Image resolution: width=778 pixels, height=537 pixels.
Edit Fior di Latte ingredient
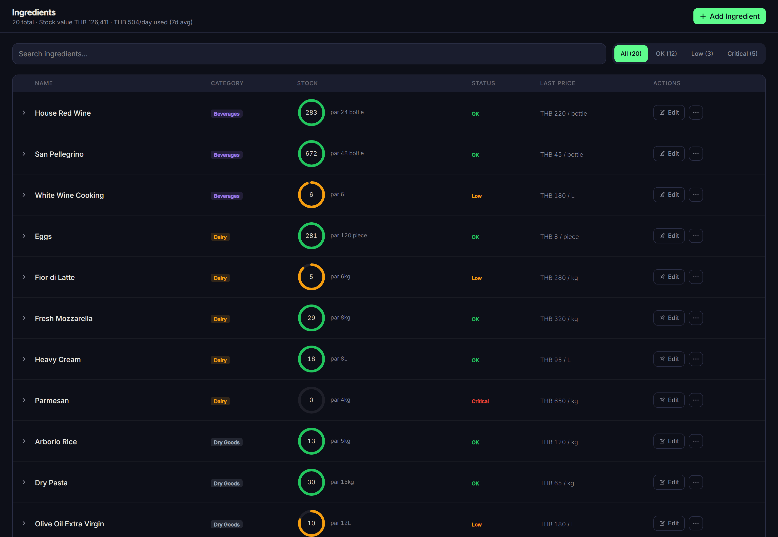(669, 277)
